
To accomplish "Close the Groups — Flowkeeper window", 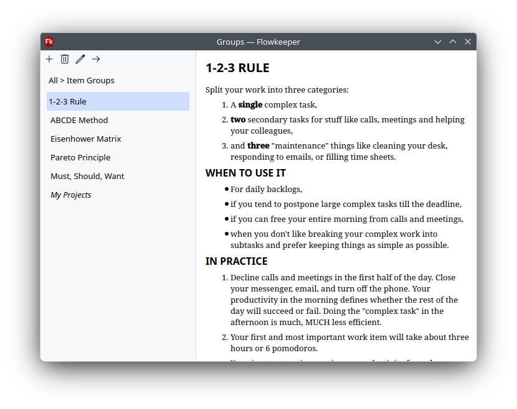I will tap(468, 42).
